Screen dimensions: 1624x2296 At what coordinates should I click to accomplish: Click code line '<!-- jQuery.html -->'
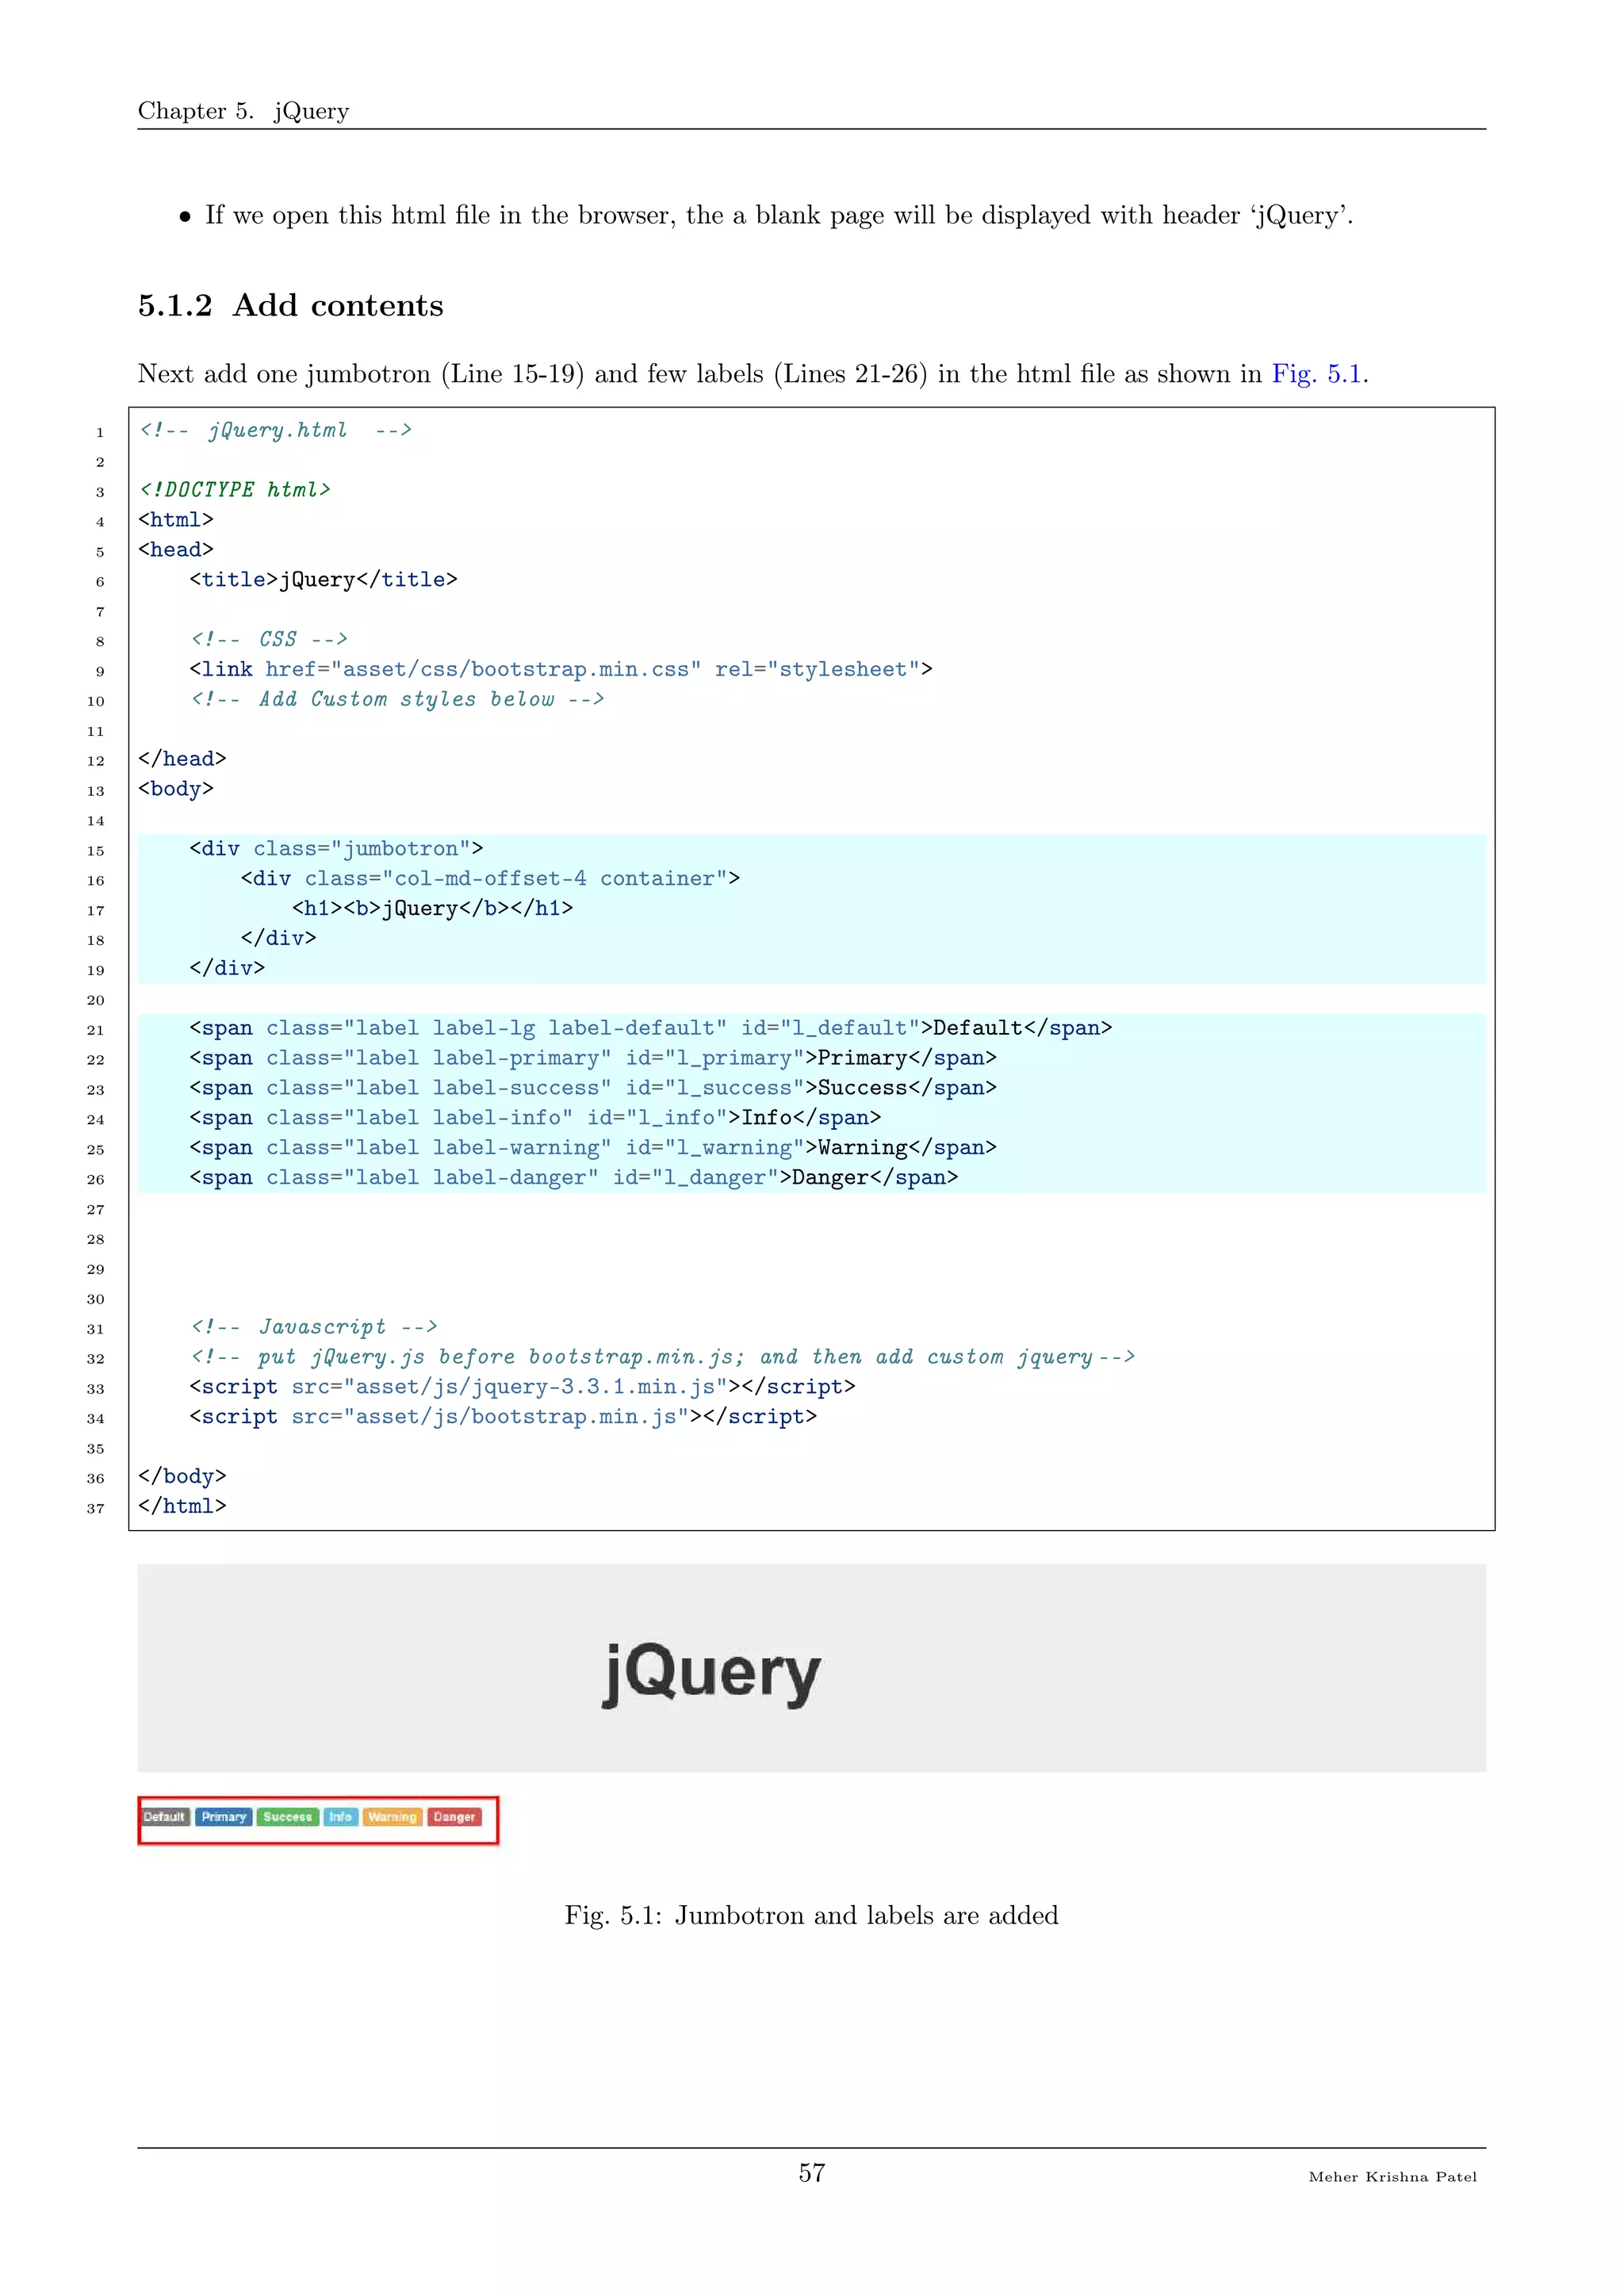pos(275,430)
